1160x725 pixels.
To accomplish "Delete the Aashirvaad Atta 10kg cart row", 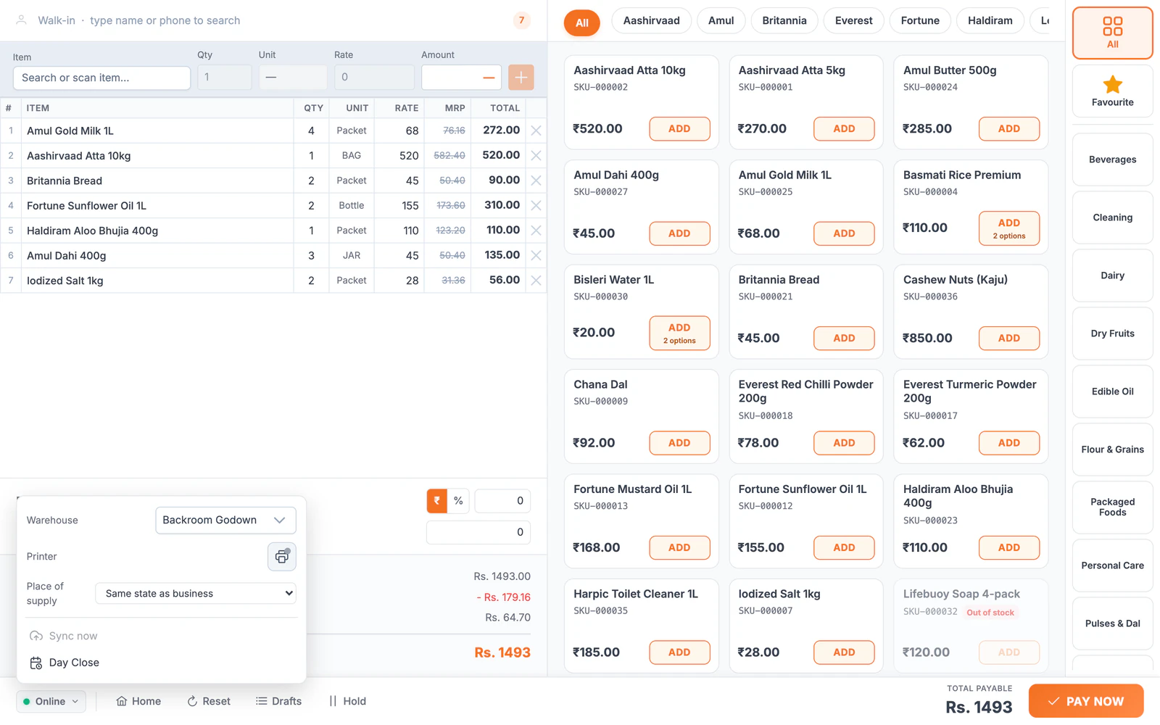I will click(x=536, y=156).
